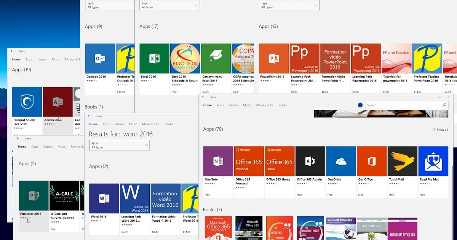The image size is (457, 240).
Task: Click the TouchMail app icon
Action: 403,161
